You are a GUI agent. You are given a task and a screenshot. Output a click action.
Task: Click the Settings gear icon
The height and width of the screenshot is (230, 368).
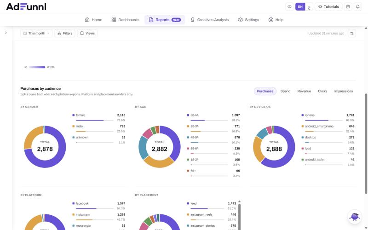pyautogui.click(x=240, y=20)
